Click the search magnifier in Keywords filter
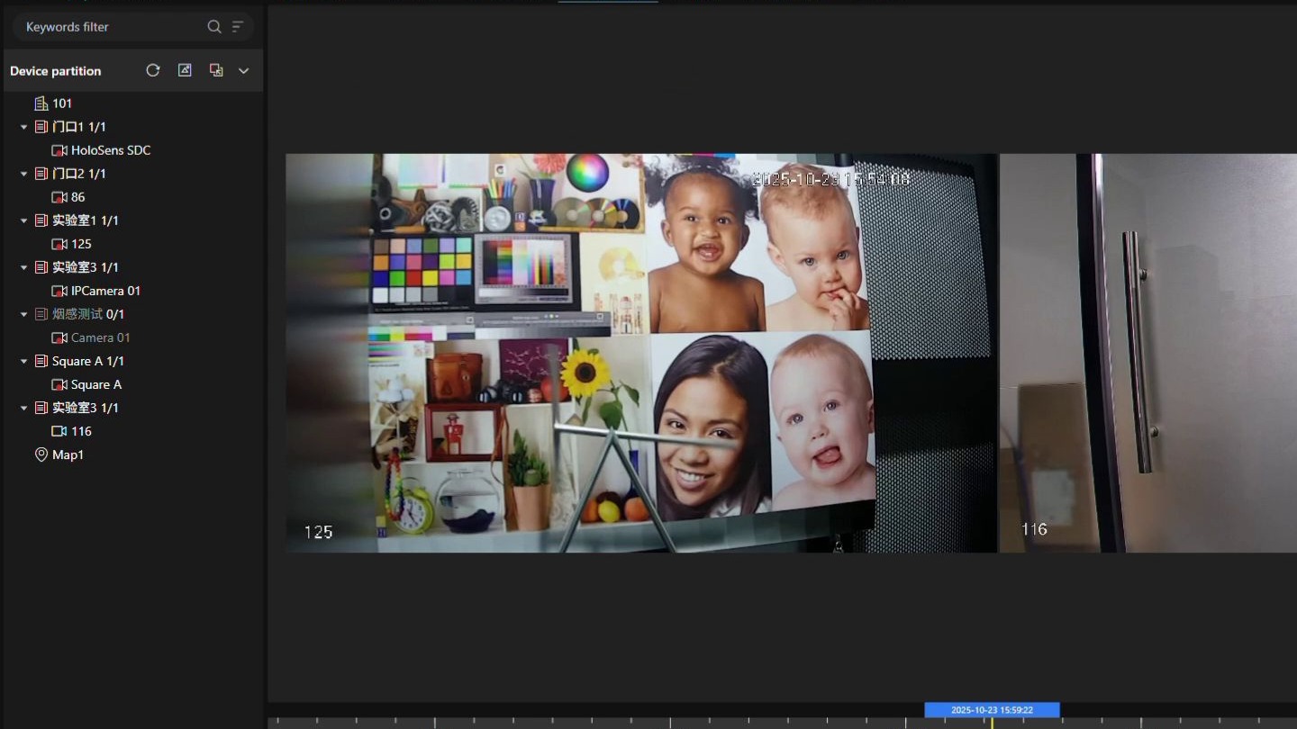This screenshot has height=729, width=1297. tap(213, 27)
